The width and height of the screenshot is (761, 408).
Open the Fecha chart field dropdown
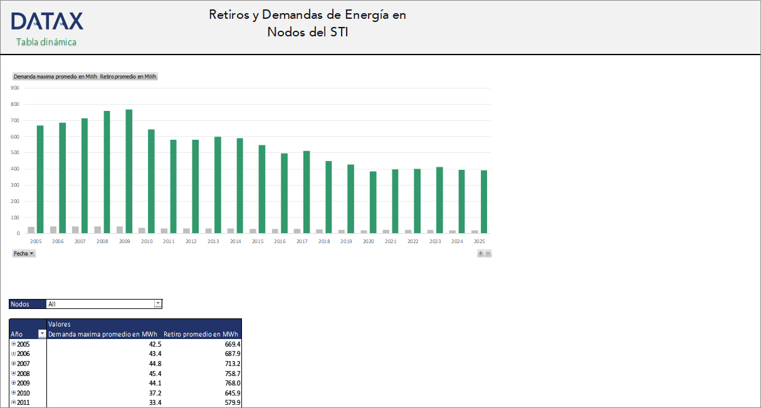(24, 253)
